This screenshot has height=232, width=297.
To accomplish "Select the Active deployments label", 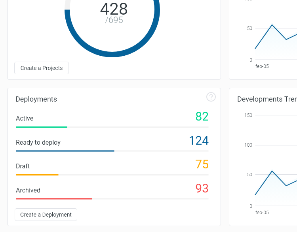I will coord(25,119).
